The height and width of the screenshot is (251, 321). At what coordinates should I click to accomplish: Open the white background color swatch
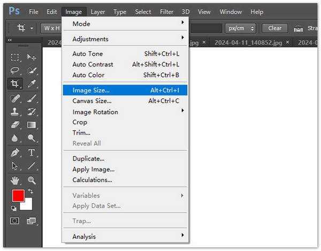point(27,205)
